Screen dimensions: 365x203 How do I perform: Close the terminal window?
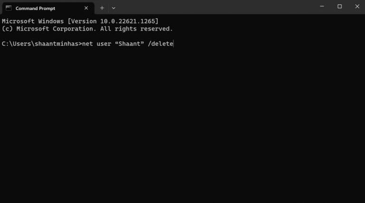click(x=357, y=7)
